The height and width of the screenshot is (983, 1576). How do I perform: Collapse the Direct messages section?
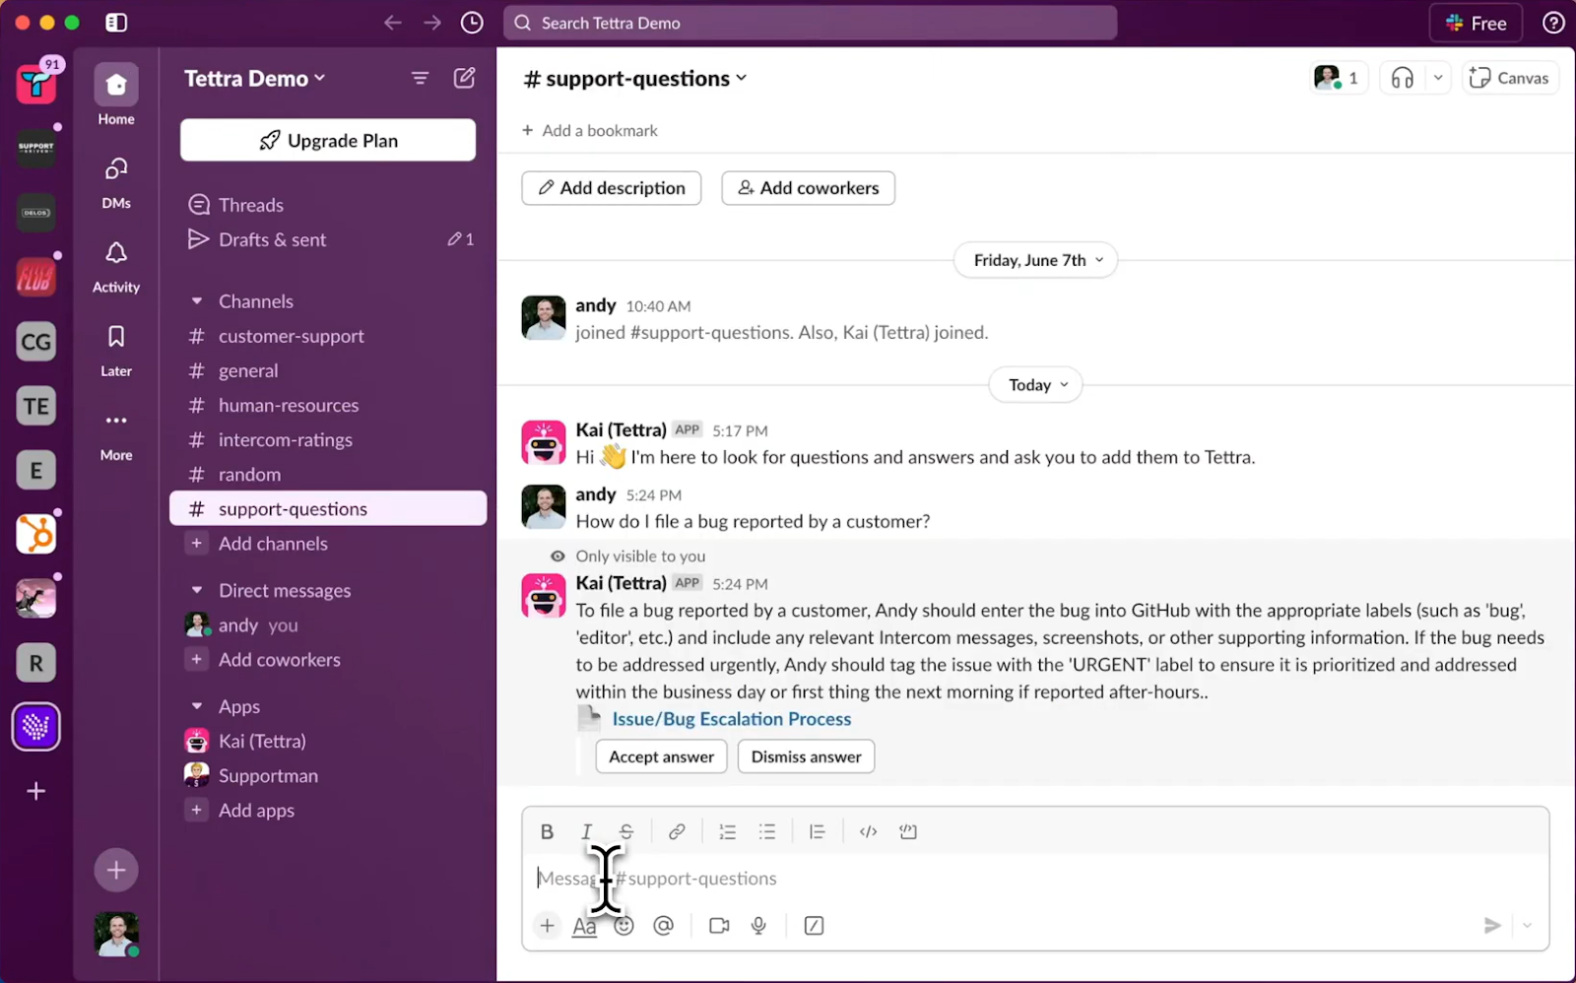point(197,590)
